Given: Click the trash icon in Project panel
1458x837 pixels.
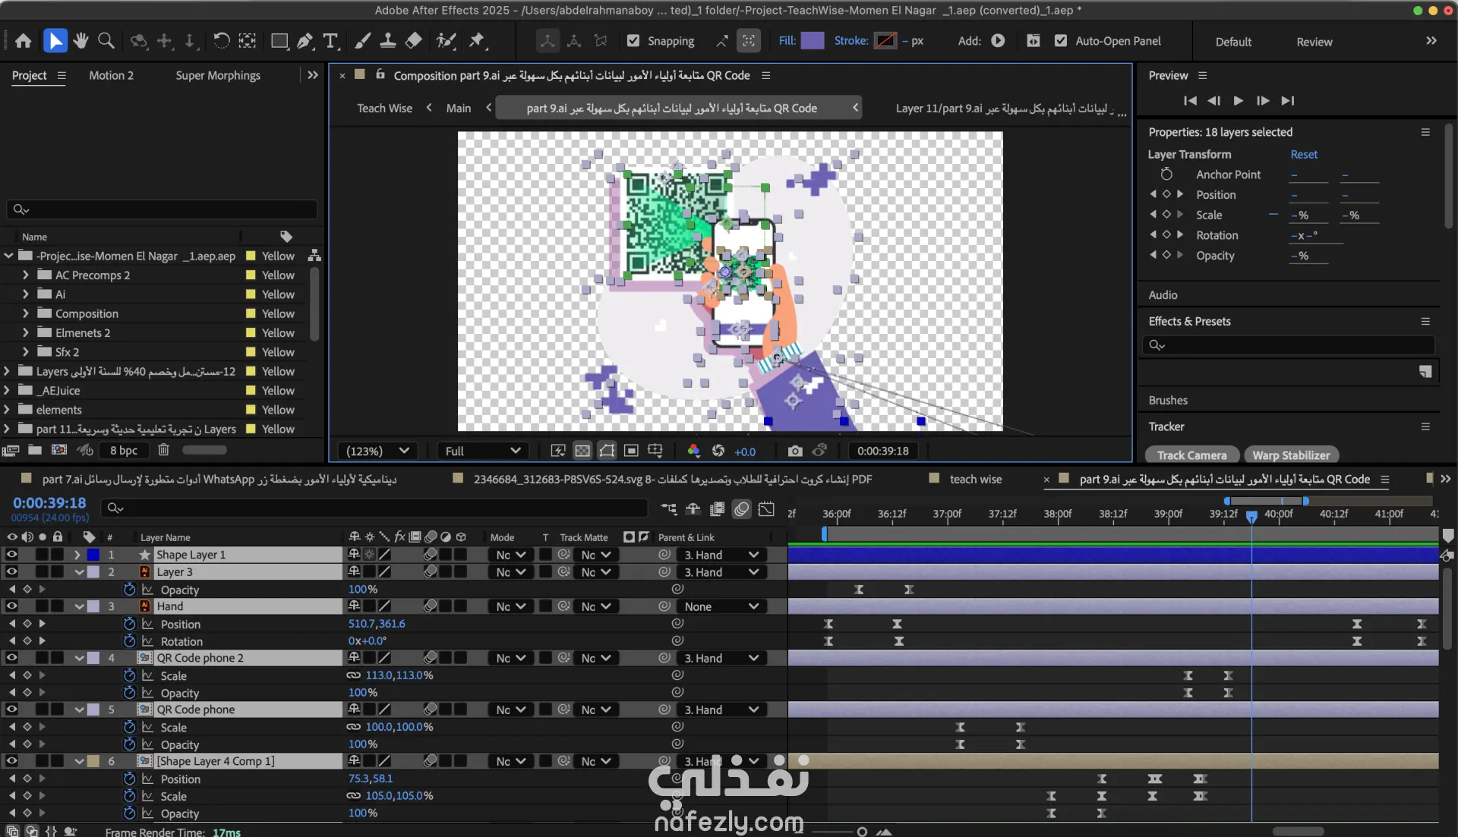Looking at the screenshot, I should (x=163, y=450).
